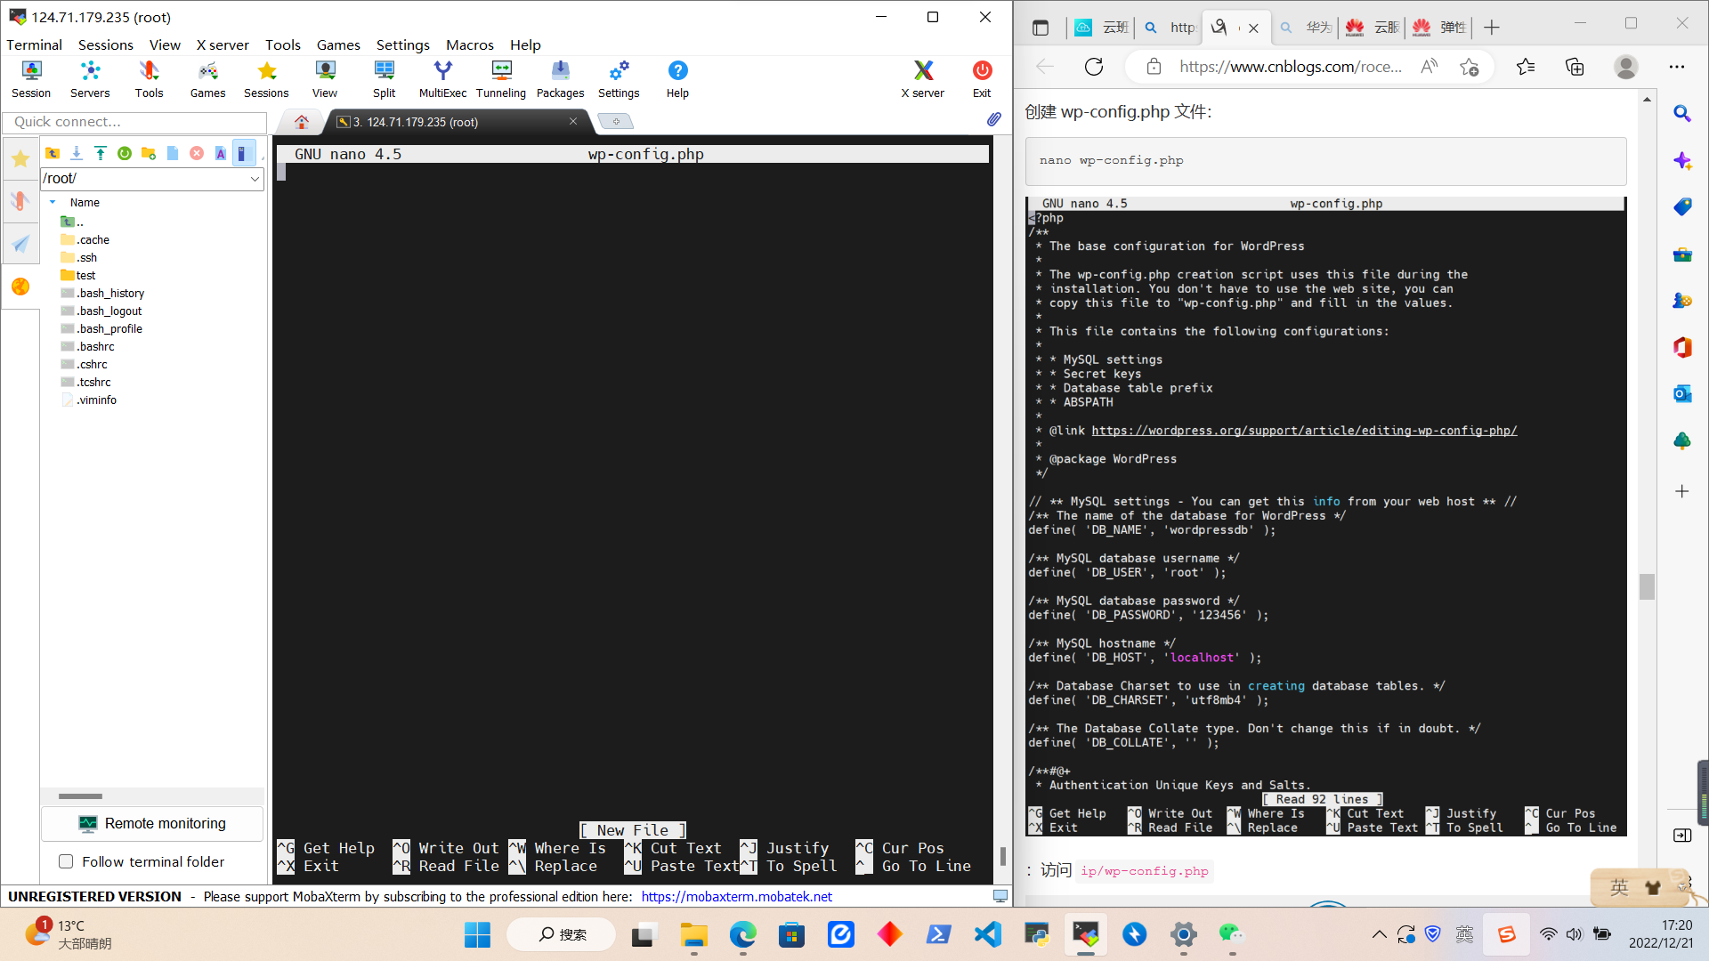Open the Macros menu

tap(469, 44)
